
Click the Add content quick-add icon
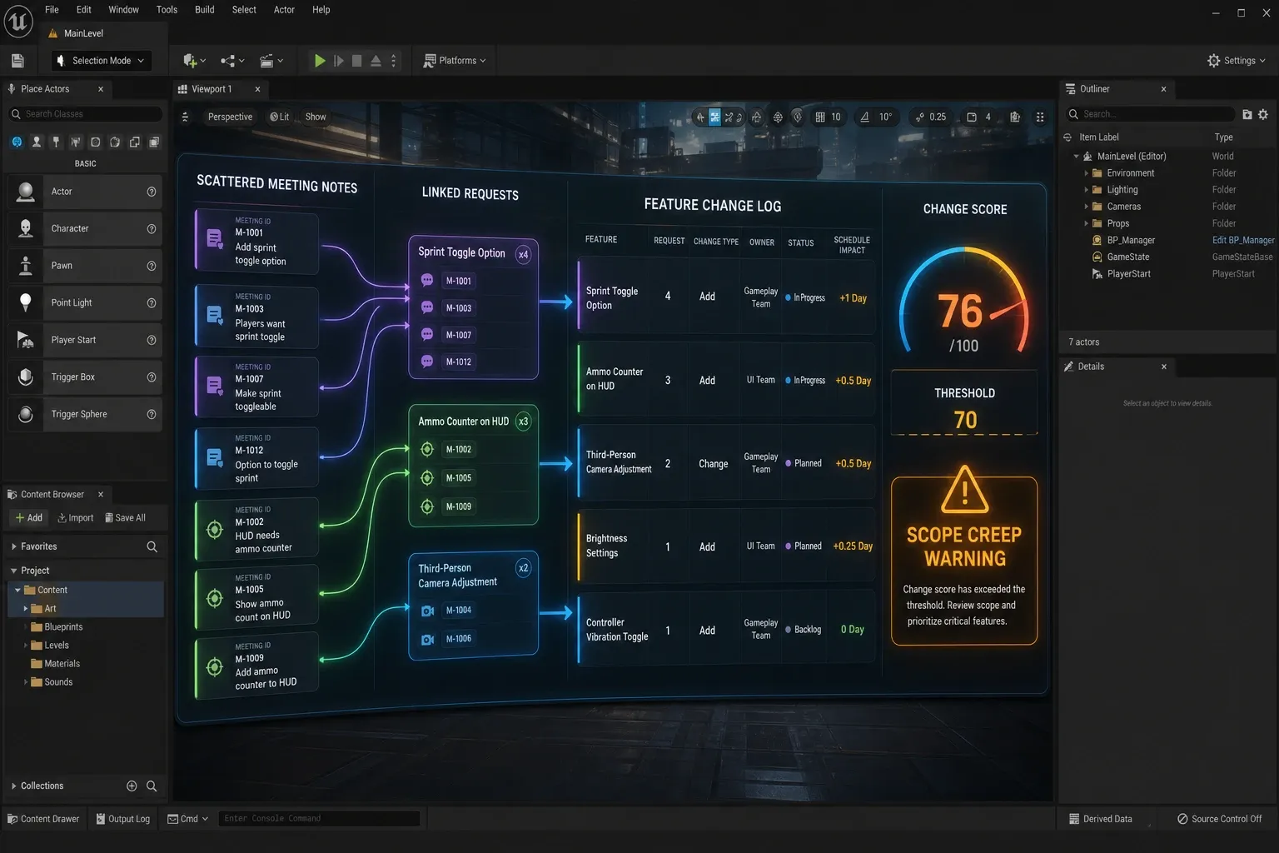pos(194,61)
